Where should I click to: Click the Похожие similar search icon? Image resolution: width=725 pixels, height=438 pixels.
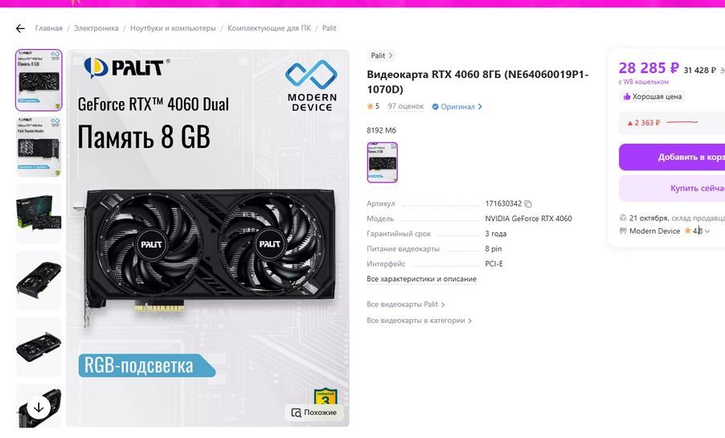(296, 412)
